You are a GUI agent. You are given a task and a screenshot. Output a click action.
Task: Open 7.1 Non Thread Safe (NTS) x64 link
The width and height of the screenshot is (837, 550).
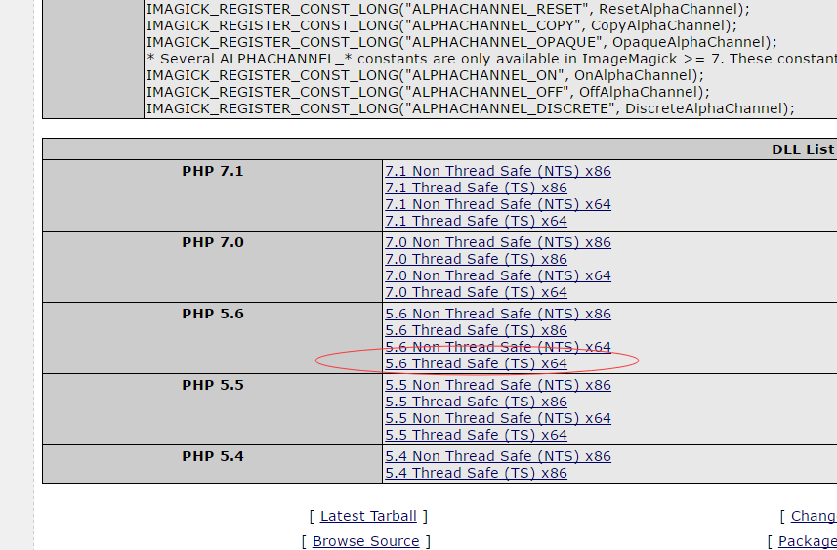click(498, 204)
